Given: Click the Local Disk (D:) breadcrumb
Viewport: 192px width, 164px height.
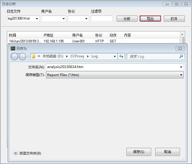Looking at the screenshot, I should coord(53,56).
